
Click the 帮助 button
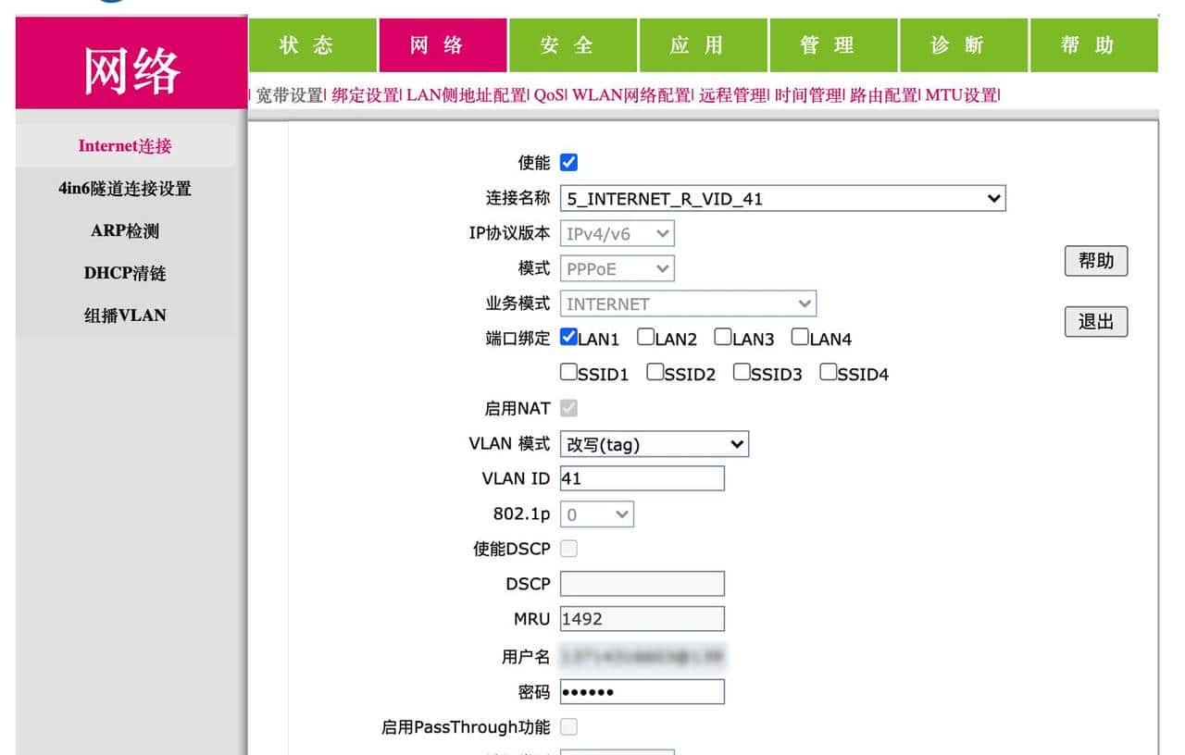[1096, 261]
